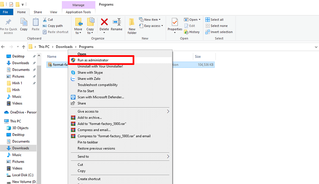Click Select all in the ribbon
The height and width of the screenshot is (184, 319).
click(217, 20)
